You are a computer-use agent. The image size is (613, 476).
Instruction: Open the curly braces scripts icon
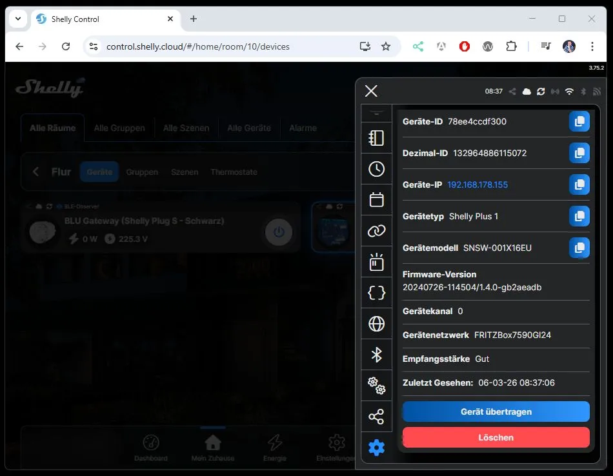(376, 293)
